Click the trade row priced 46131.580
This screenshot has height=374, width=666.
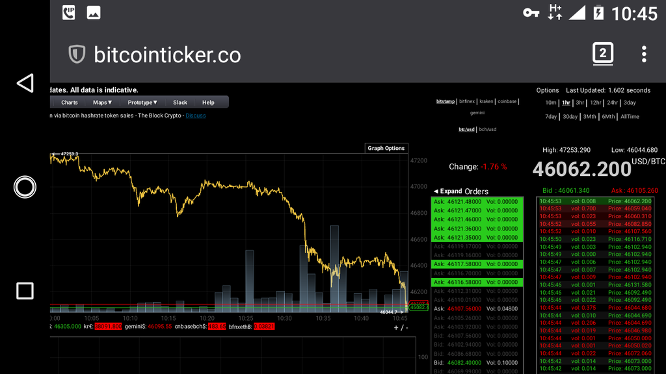click(x=595, y=285)
